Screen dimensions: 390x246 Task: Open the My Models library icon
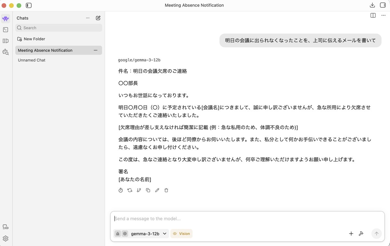click(x=6, y=41)
